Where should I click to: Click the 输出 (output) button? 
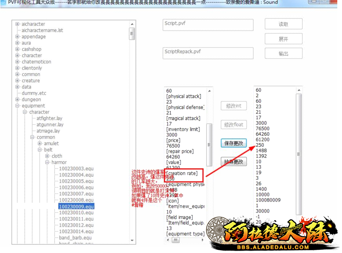[x=283, y=53]
